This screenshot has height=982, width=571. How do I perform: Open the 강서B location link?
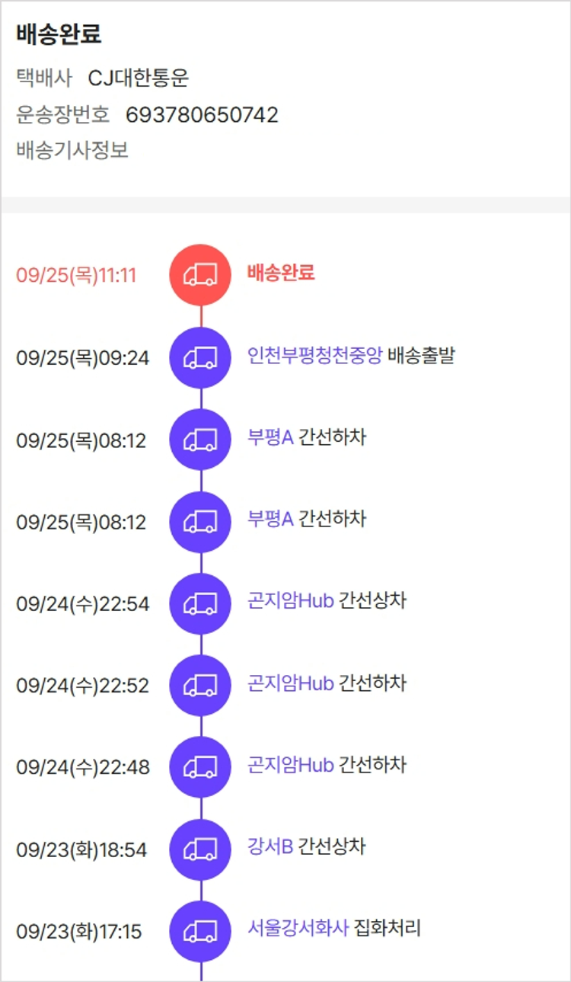pos(270,846)
